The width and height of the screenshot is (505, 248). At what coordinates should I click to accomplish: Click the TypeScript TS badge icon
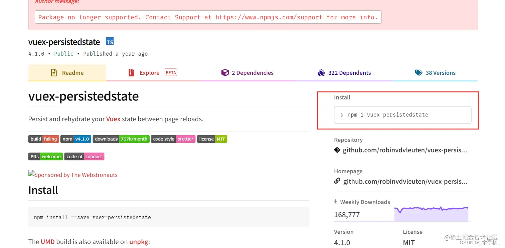[110, 42]
